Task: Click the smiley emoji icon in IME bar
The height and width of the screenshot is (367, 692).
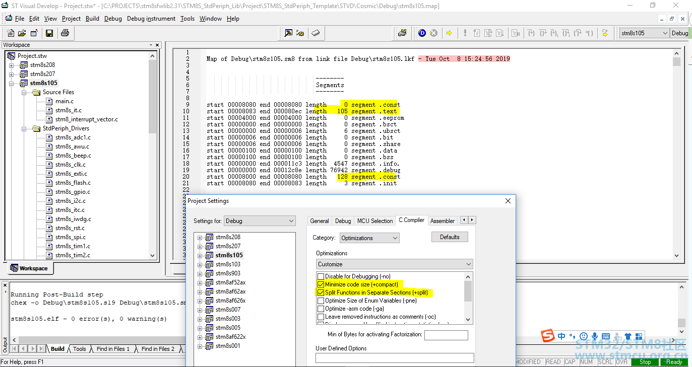Action: pos(584,336)
